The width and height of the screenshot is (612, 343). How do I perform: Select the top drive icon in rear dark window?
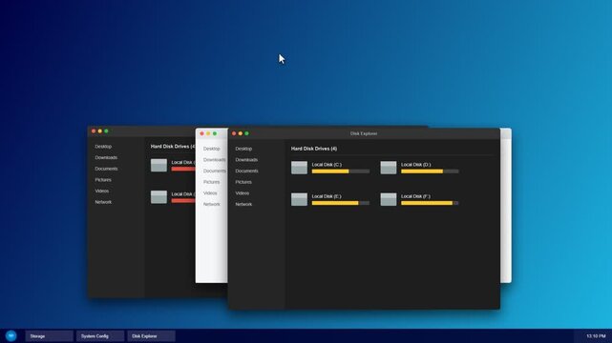(x=158, y=165)
